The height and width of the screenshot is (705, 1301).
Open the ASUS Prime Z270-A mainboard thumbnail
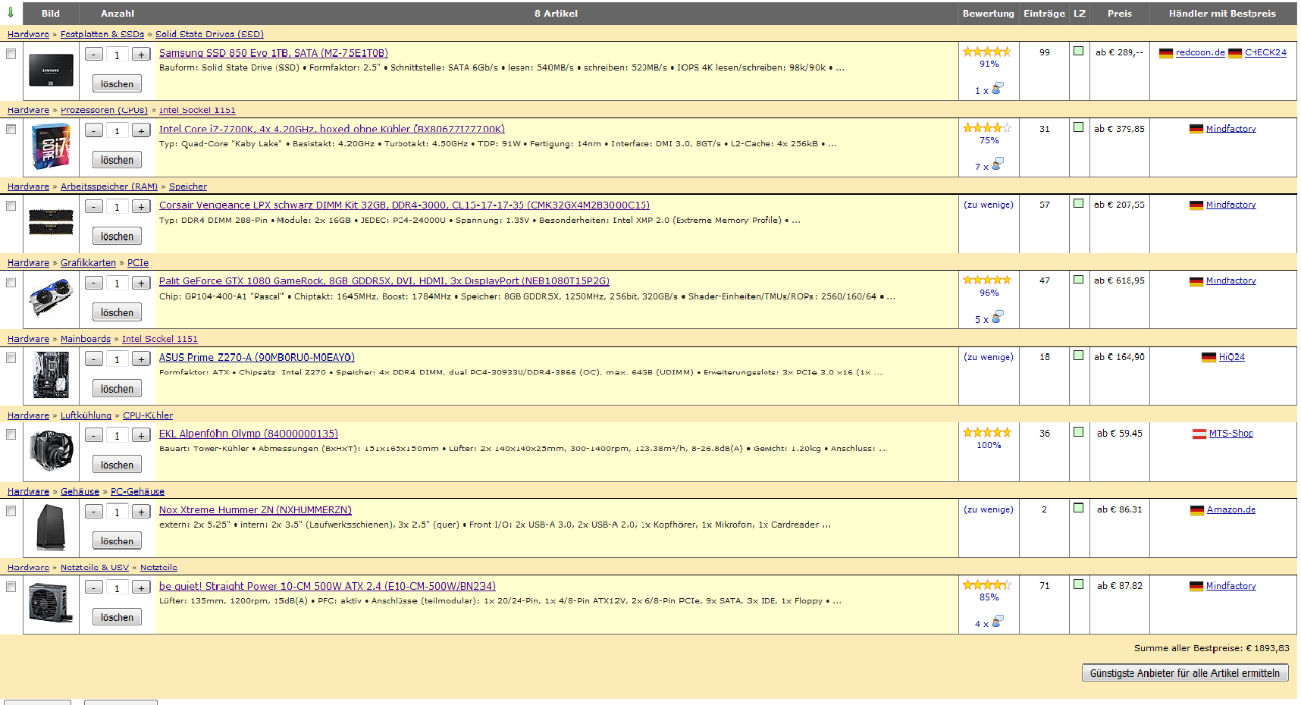tap(51, 375)
